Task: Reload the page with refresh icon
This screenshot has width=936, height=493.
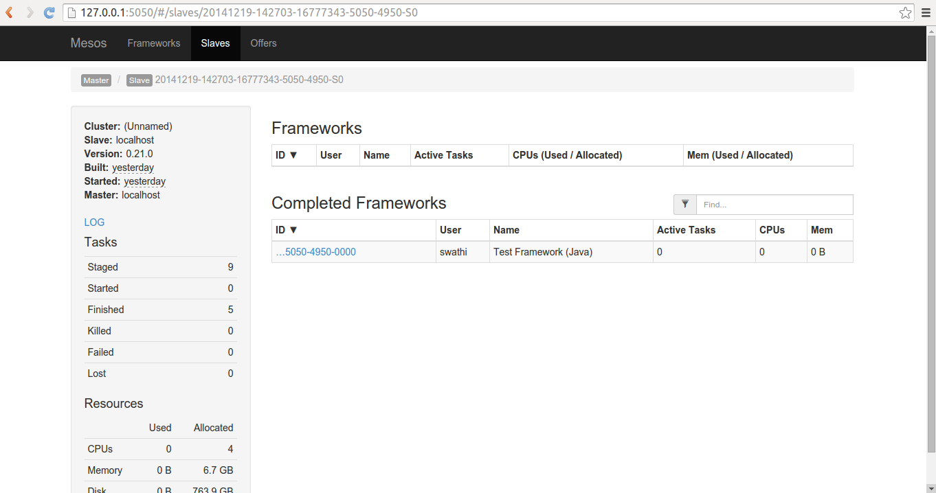Action: coord(49,12)
